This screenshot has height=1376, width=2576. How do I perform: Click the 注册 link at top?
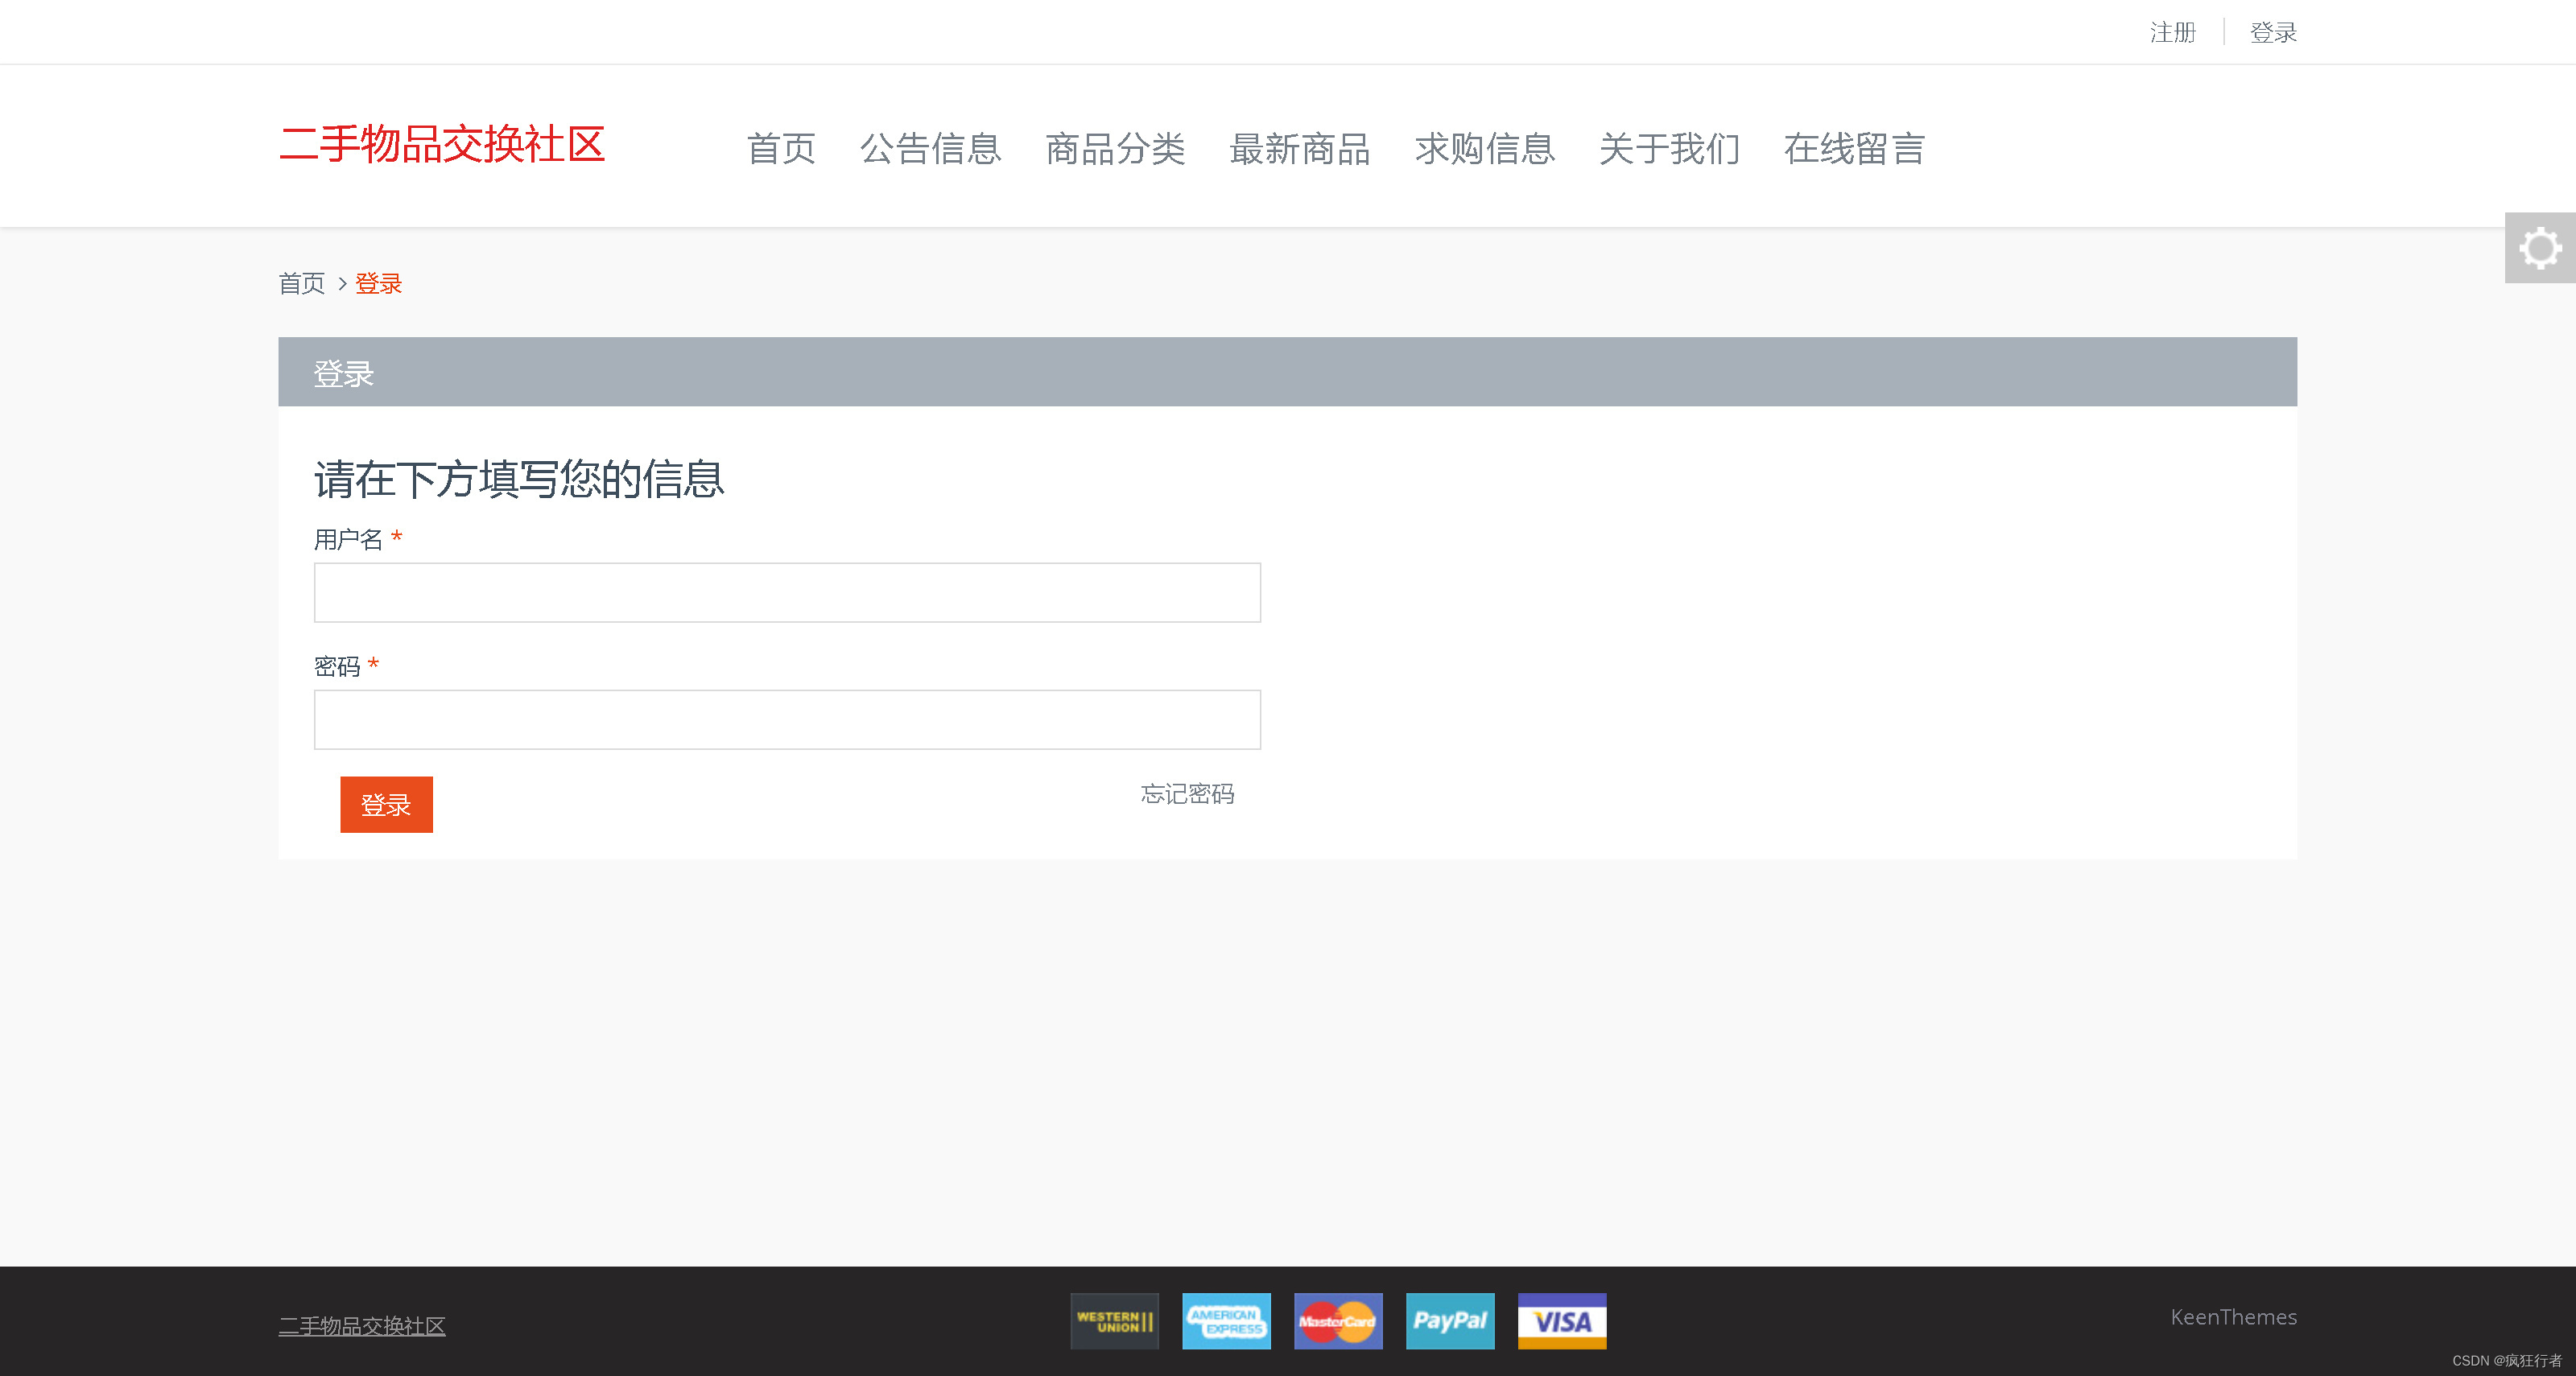(2173, 33)
